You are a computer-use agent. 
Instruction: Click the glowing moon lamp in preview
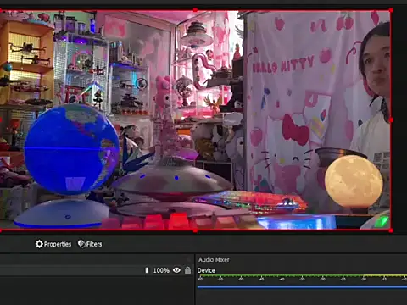point(354,181)
